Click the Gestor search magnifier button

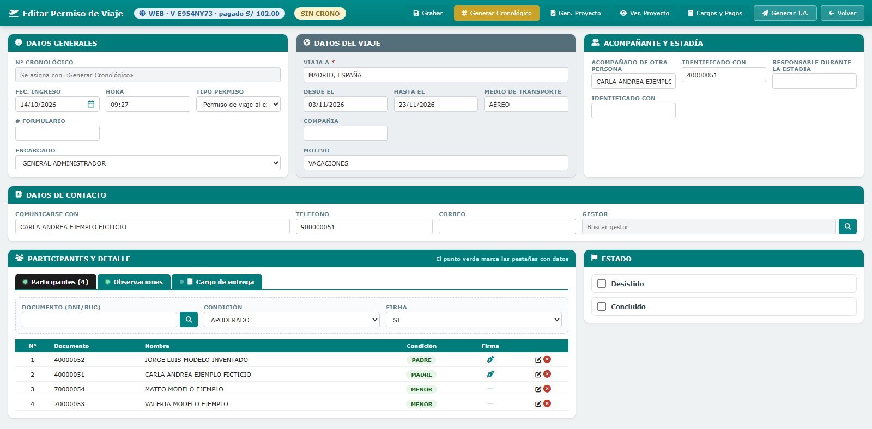pyautogui.click(x=847, y=226)
